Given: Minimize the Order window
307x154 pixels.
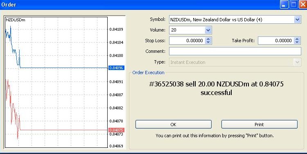Looking at the screenshot, I should (284, 5).
